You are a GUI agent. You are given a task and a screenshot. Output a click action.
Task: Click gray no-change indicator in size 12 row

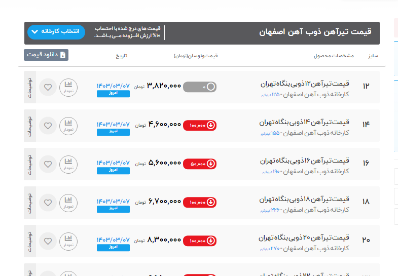200,87
